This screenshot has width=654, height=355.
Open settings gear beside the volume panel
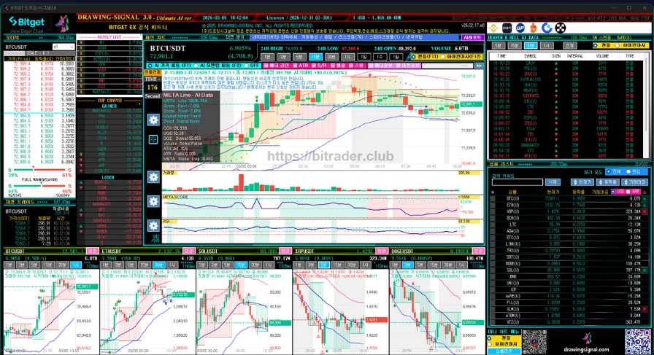pos(153,177)
